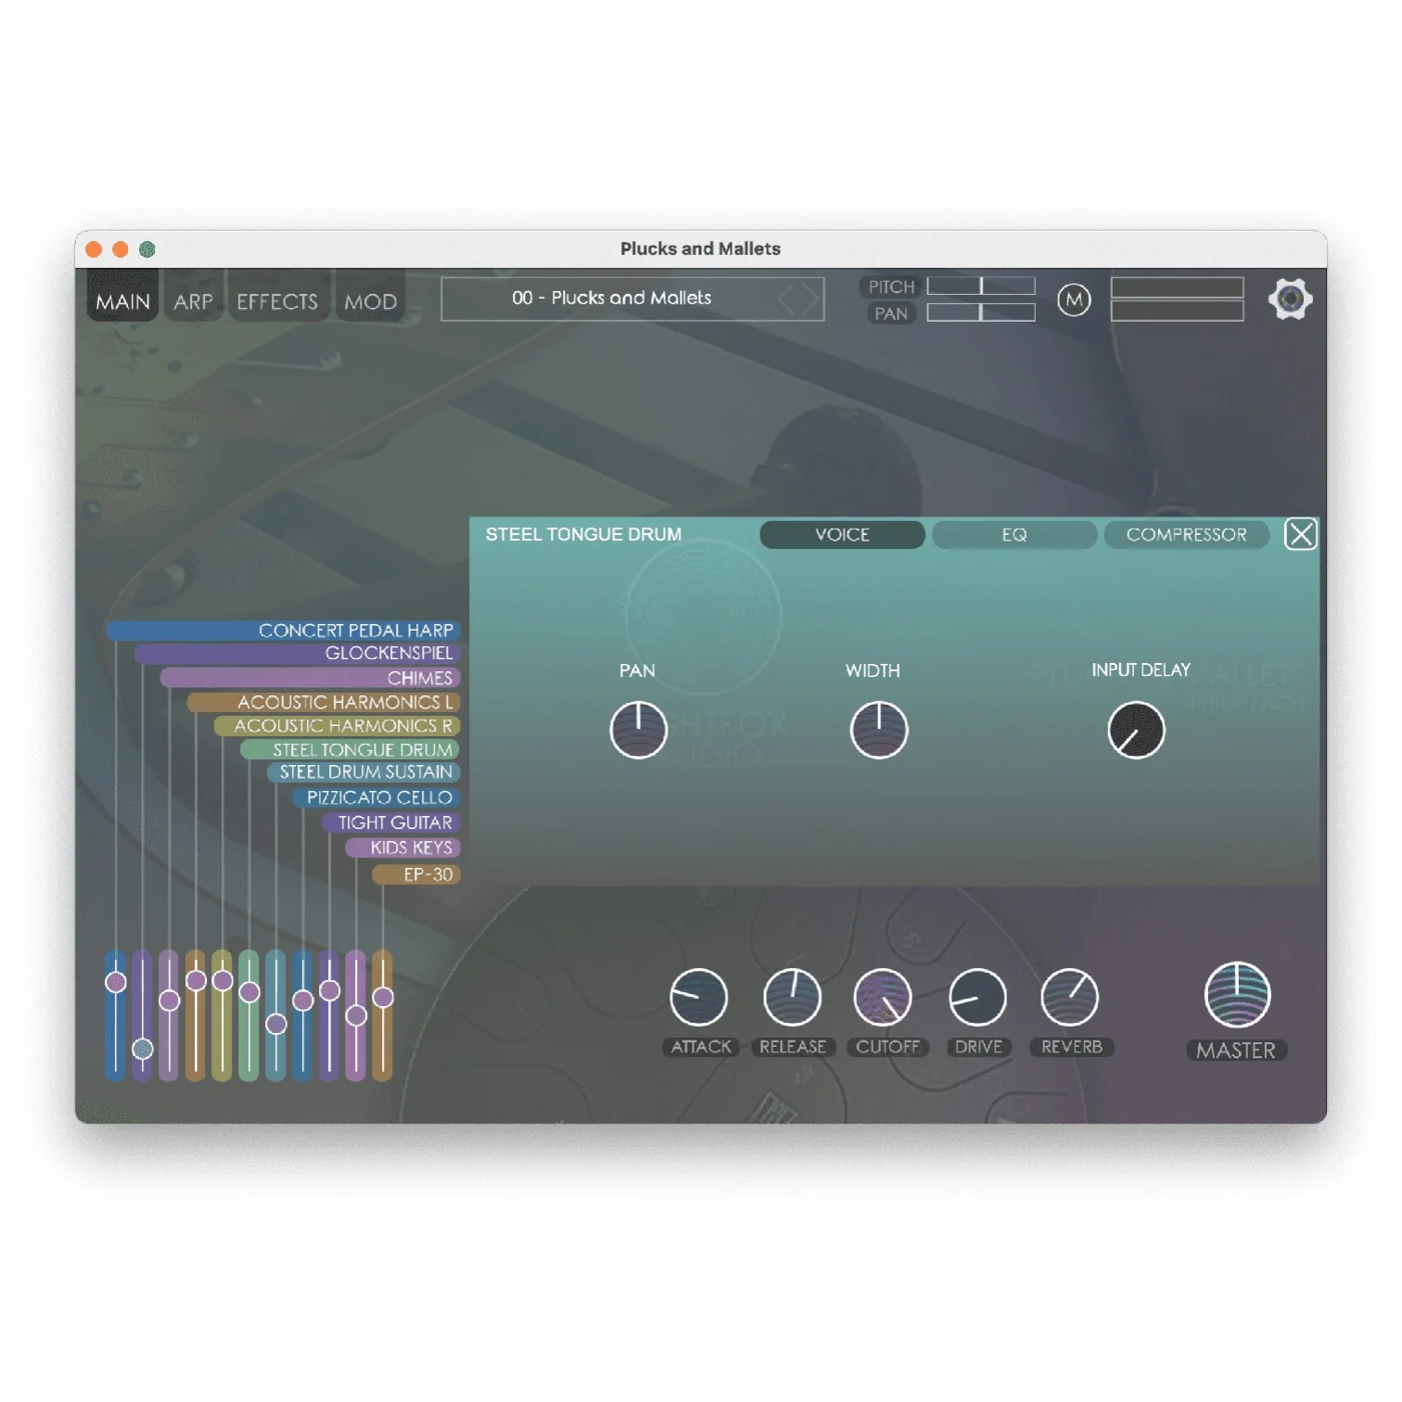Click the yellow macOS minimize button

click(x=121, y=249)
